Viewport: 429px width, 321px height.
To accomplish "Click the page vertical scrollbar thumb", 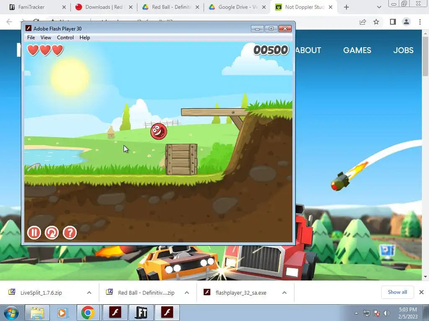I will (x=425, y=56).
